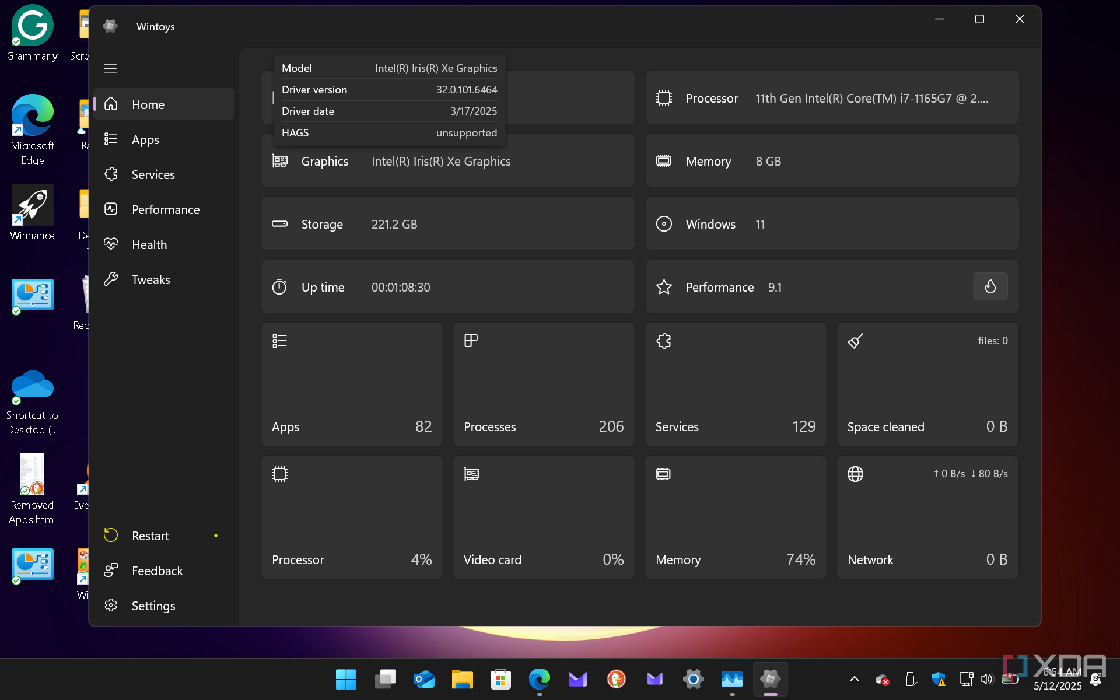Open the Feedback option
1120x700 pixels.
(x=163, y=570)
